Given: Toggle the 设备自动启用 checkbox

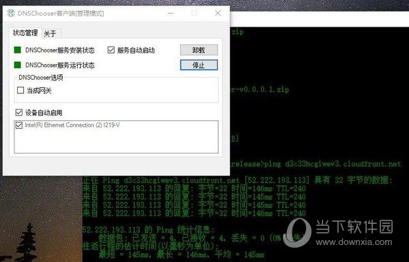Looking at the screenshot, I should [x=19, y=112].
